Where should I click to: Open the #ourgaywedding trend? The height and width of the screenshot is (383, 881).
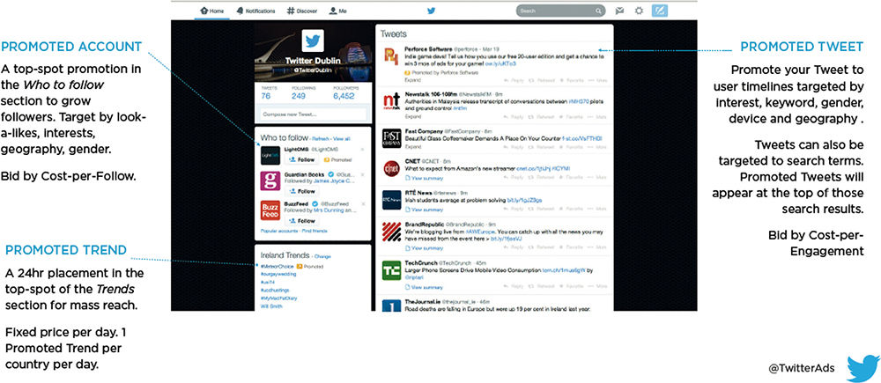tap(278, 274)
